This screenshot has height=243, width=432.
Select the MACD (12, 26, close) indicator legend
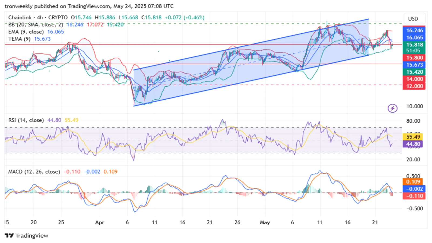click(34, 171)
